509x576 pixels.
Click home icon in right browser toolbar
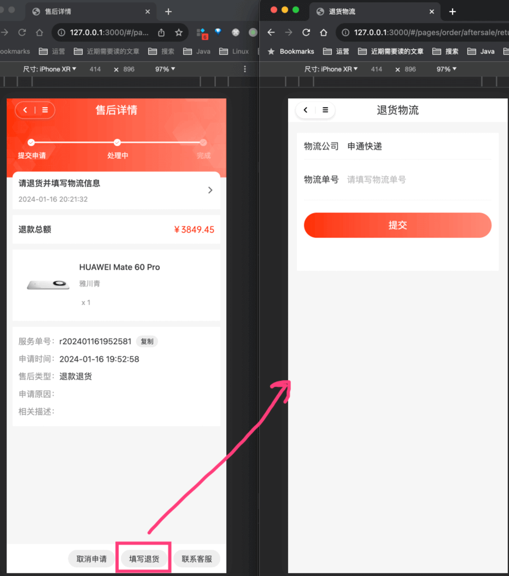[324, 33]
